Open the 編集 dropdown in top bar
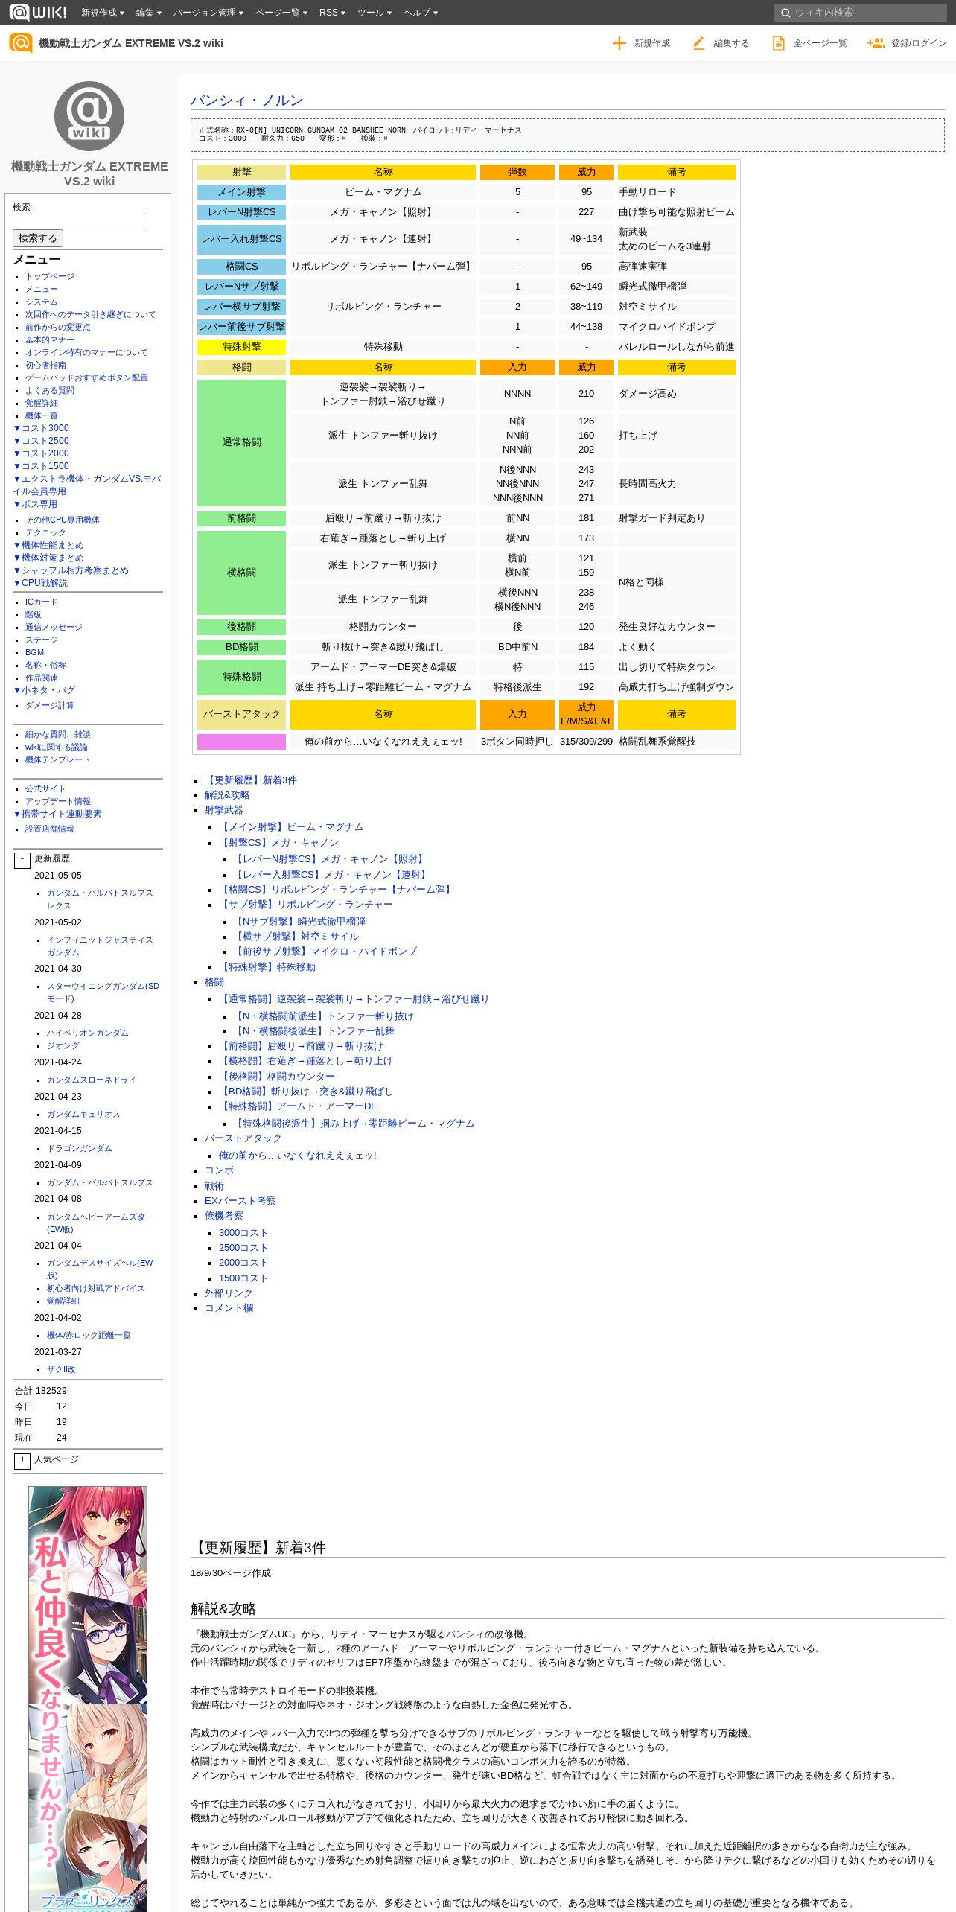The width and height of the screenshot is (956, 1912). click(x=149, y=13)
